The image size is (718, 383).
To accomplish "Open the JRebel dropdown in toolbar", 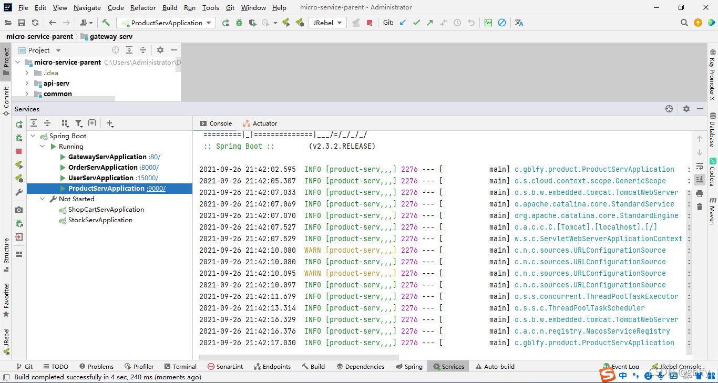I will (x=327, y=23).
